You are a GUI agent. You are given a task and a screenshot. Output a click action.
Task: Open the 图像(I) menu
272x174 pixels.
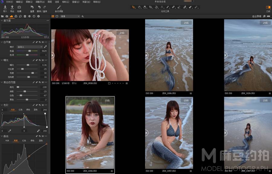(x=29, y=2)
